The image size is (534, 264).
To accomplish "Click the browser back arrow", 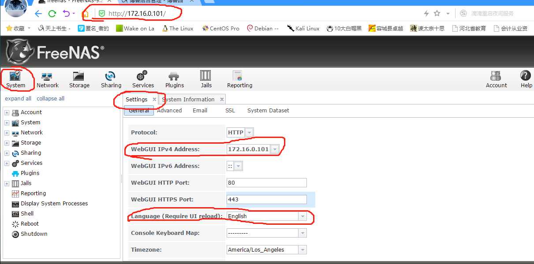I will (x=38, y=14).
